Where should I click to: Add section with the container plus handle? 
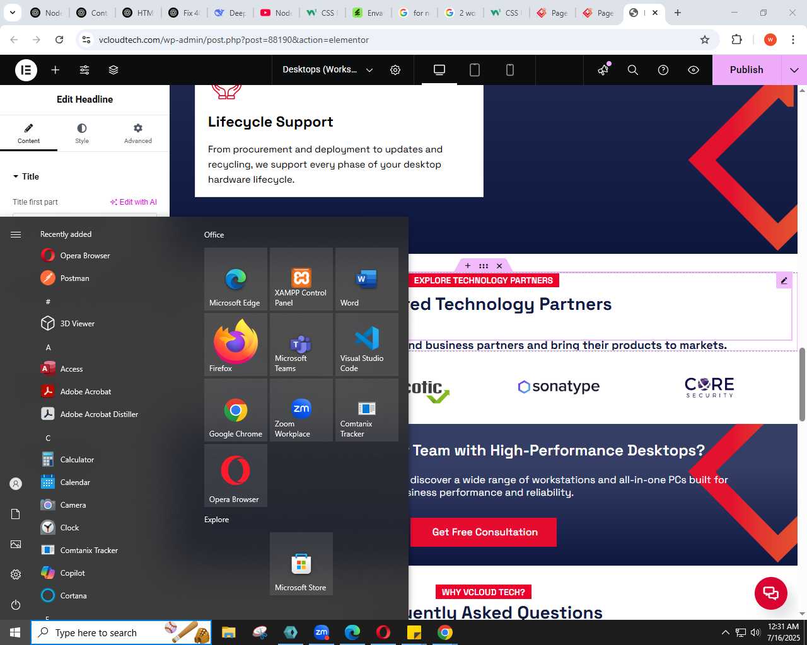click(468, 266)
